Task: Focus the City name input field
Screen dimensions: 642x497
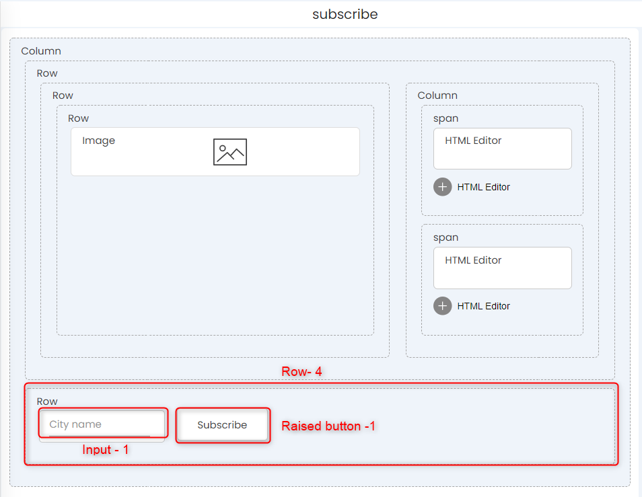Action: pos(100,424)
